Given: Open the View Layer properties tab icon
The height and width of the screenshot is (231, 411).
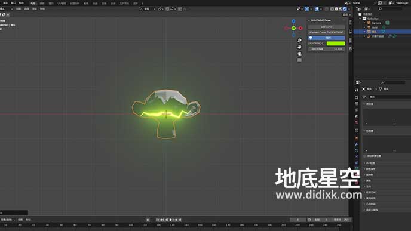Looking at the screenshot, I should click(357, 110).
